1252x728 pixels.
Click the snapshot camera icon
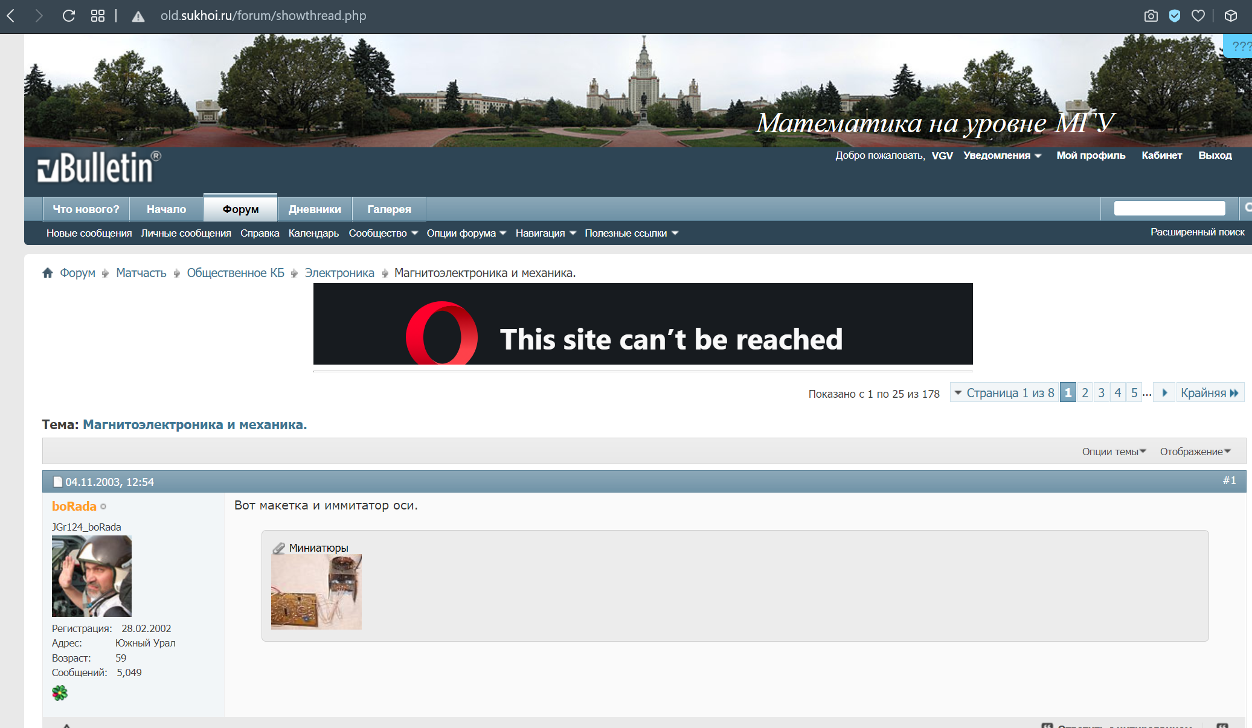coord(1151,16)
